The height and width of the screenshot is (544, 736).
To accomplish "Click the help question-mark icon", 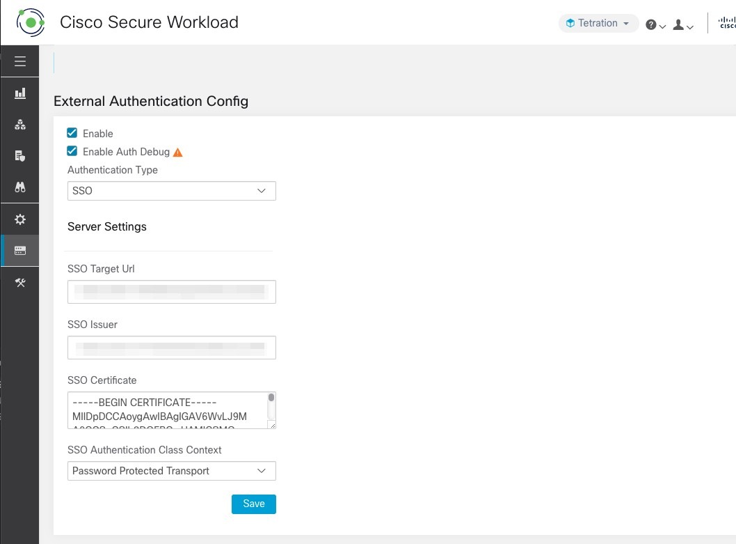I will click(650, 24).
